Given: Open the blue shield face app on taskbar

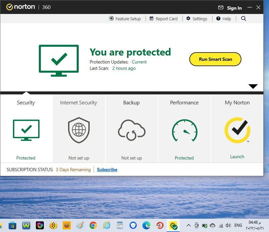Looking at the screenshot, I should [133, 225].
